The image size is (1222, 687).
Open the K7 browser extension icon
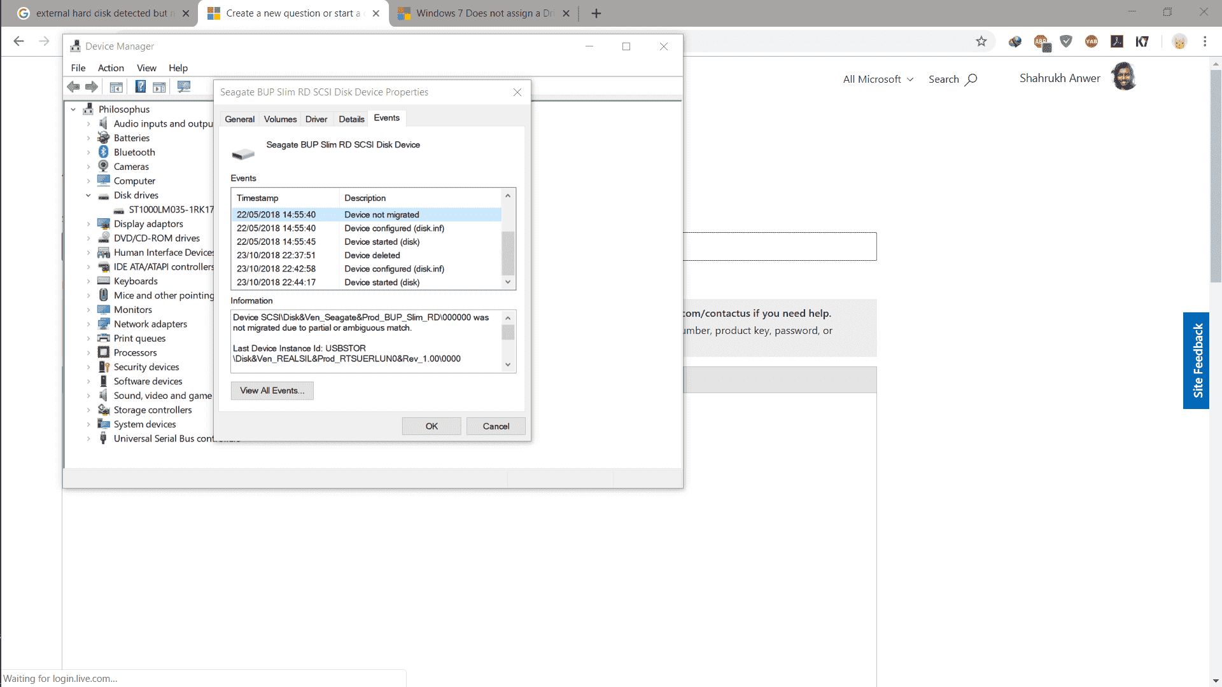[1142, 41]
